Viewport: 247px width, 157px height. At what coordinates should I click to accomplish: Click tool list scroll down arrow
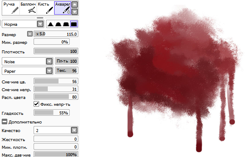pos(75,12)
